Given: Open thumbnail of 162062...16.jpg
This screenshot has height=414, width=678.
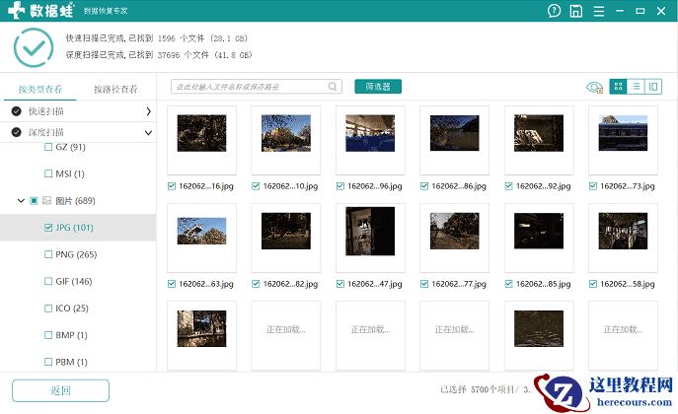Looking at the screenshot, I should (201, 133).
